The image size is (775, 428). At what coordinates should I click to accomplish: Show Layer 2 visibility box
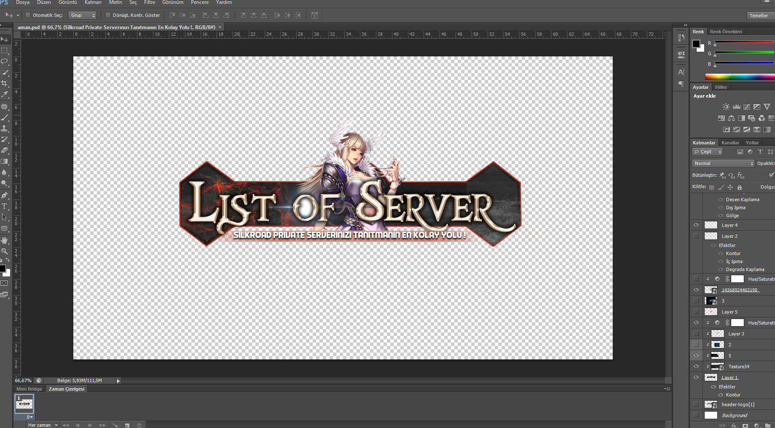tap(696, 236)
